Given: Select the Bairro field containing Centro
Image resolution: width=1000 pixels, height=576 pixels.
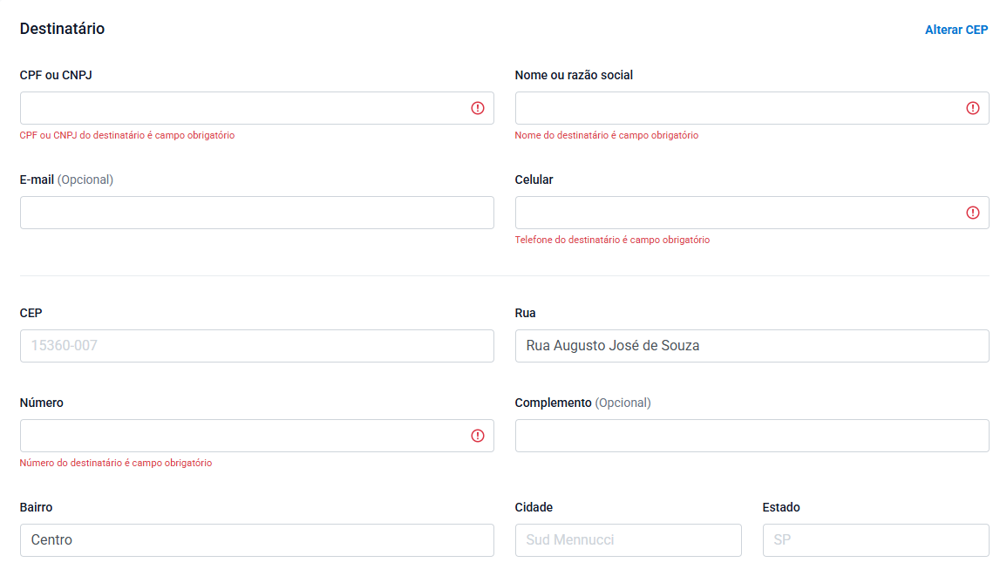Looking at the screenshot, I should pyautogui.click(x=256, y=540).
